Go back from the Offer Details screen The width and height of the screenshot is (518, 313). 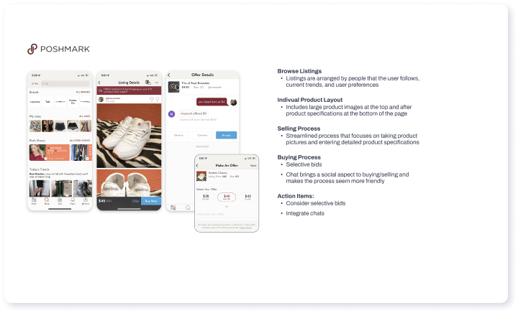point(169,75)
